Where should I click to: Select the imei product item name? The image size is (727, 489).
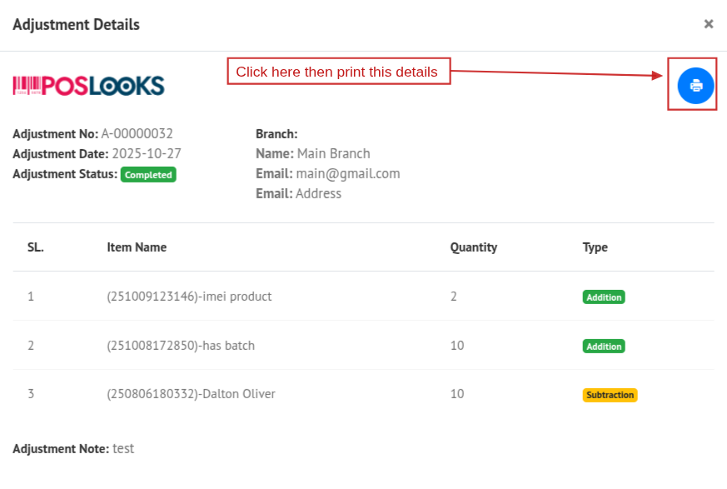coord(189,297)
